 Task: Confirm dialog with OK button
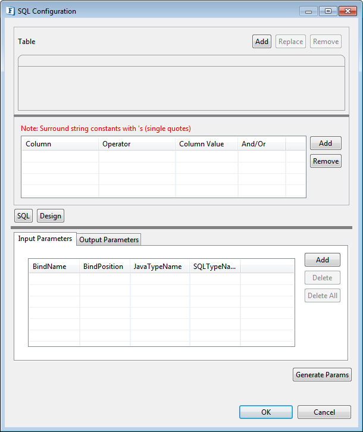pyautogui.click(x=265, y=412)
